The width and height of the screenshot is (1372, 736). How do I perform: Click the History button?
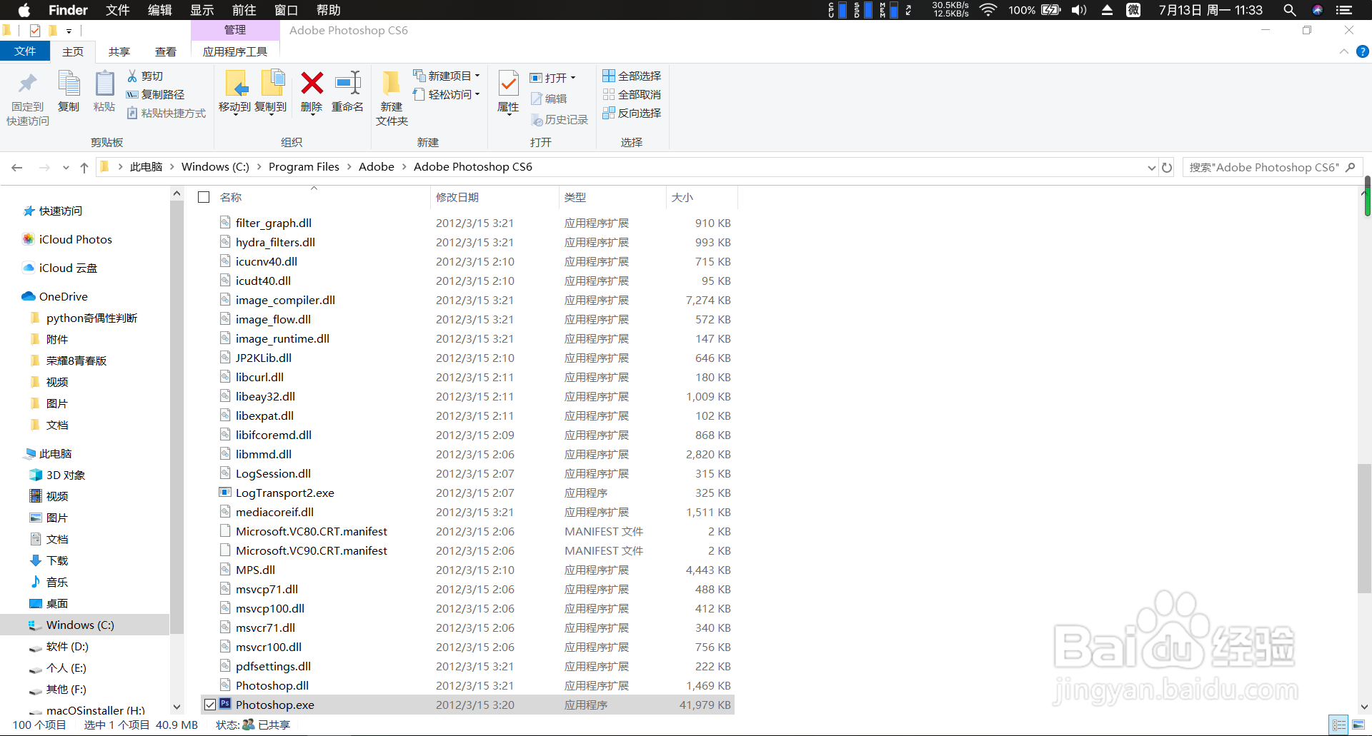560,120
